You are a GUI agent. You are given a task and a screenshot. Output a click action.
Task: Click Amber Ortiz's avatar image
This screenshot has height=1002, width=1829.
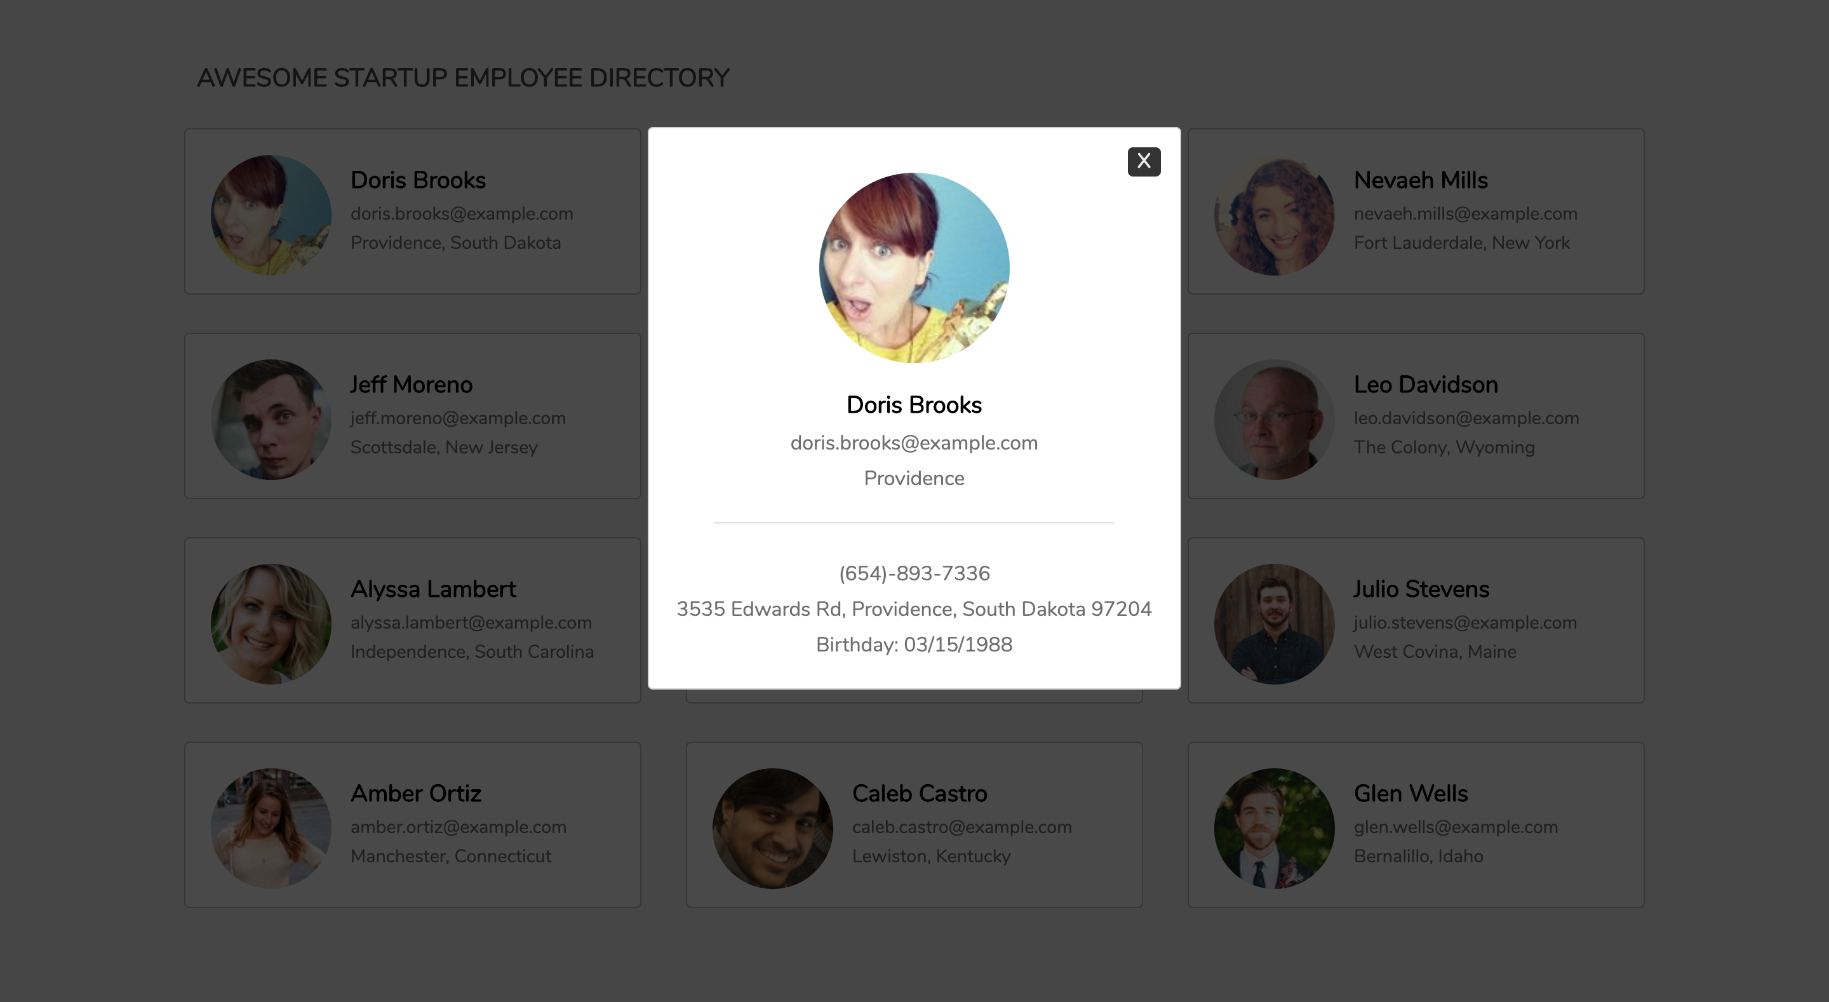click(x=271, y=829)
